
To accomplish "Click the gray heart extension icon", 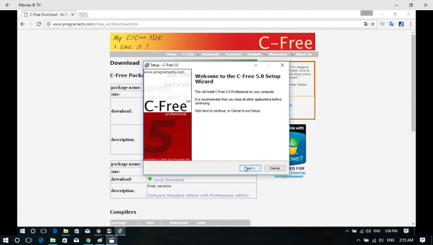I will click(382, 24).
